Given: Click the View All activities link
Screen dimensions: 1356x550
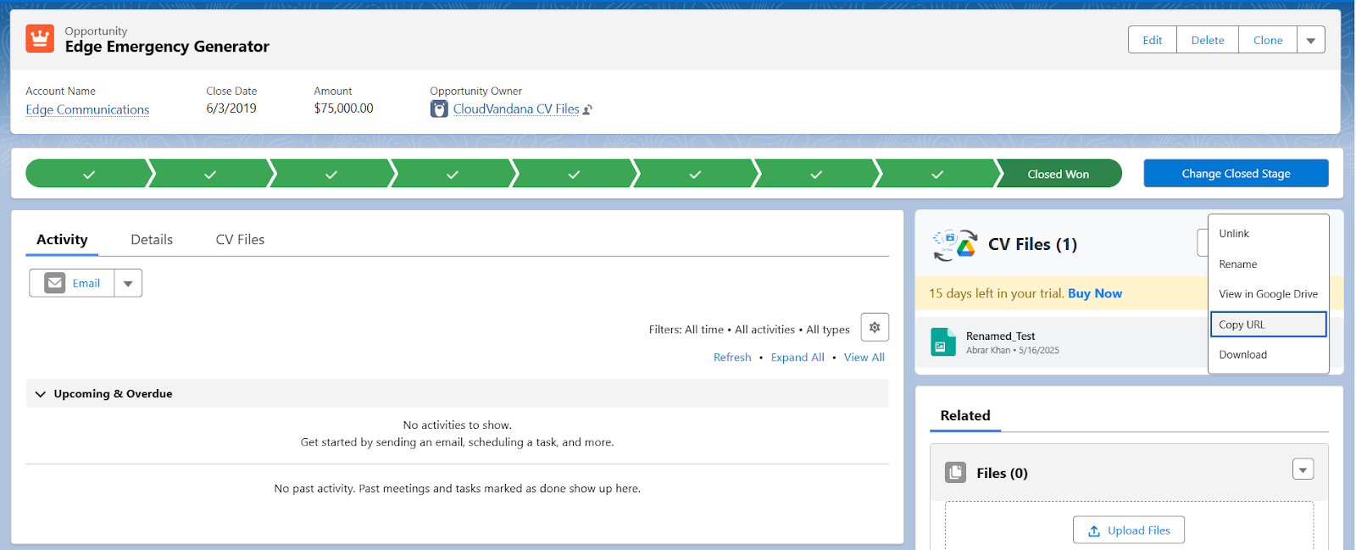Looking at the screenshot, I should pyautogui.click(x=864, y=358).
